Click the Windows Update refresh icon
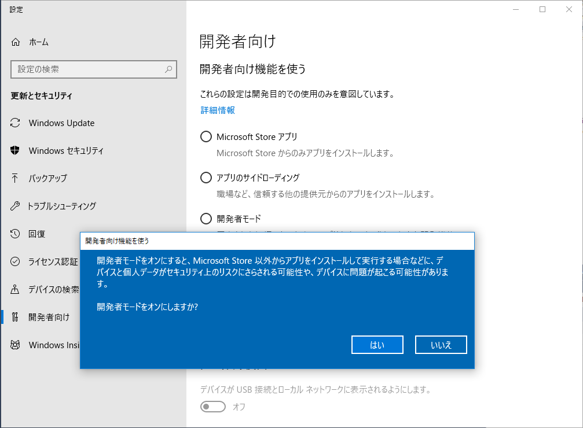This screenshot has width=583, height=428. [15, 123]
